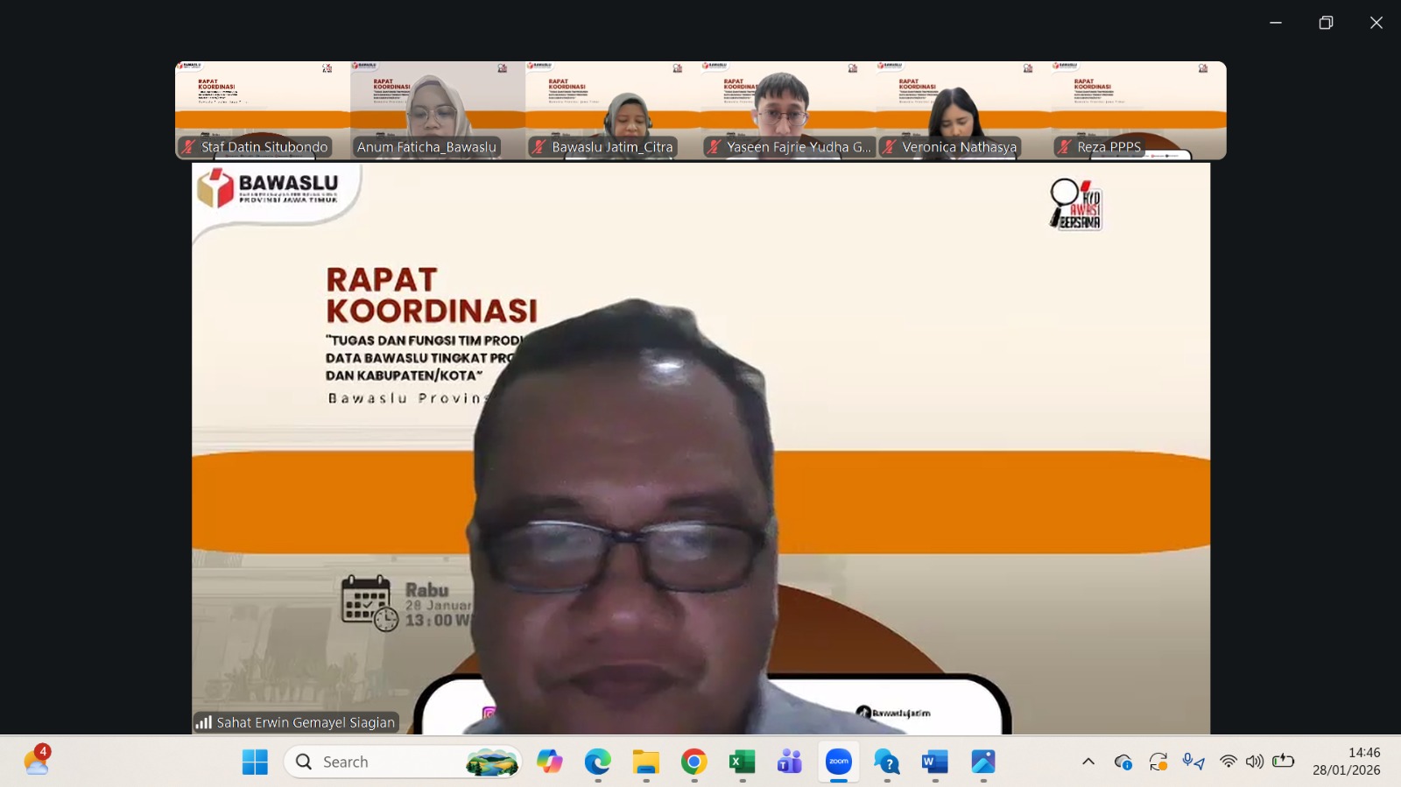Click the sync status icon in the tray

1158,762
